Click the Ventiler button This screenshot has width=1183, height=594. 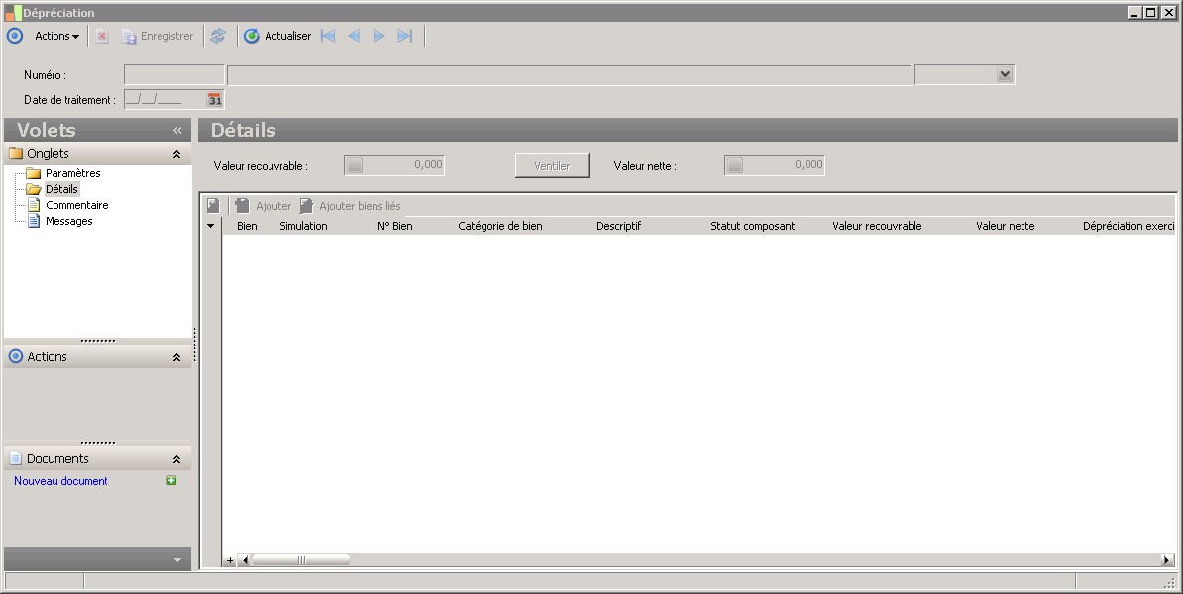click(552, 166)
